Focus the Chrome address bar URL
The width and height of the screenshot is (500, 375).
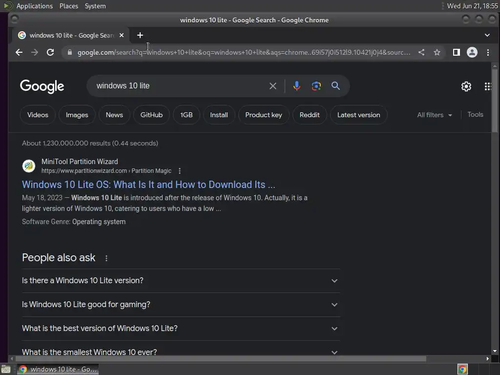(244, 52)
